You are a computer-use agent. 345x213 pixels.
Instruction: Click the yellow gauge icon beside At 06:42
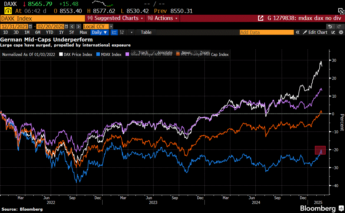(8, 11)
